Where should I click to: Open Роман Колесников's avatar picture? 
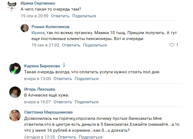25,28
